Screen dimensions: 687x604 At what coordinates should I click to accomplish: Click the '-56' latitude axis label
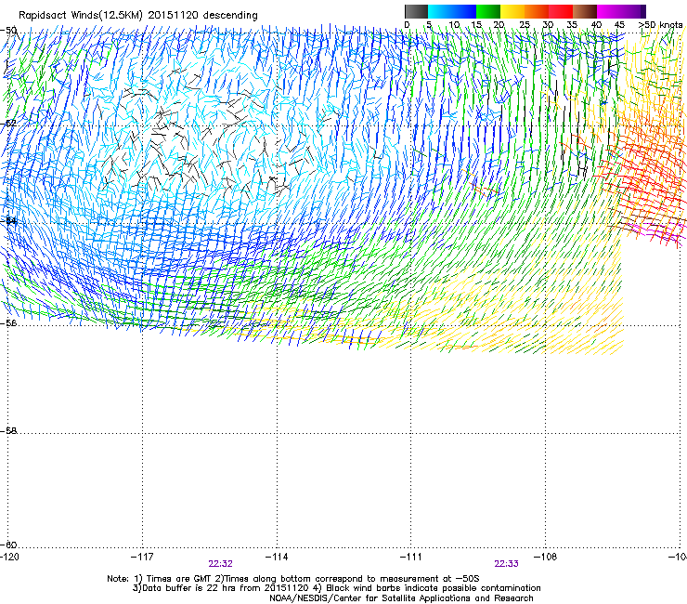click(x=8, y=322)
